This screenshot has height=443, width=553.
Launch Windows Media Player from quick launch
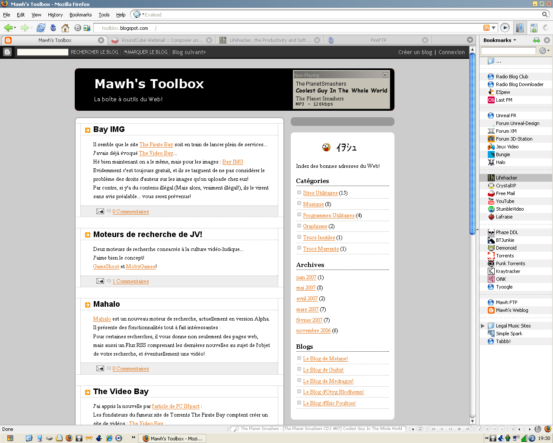click(119, 438)
